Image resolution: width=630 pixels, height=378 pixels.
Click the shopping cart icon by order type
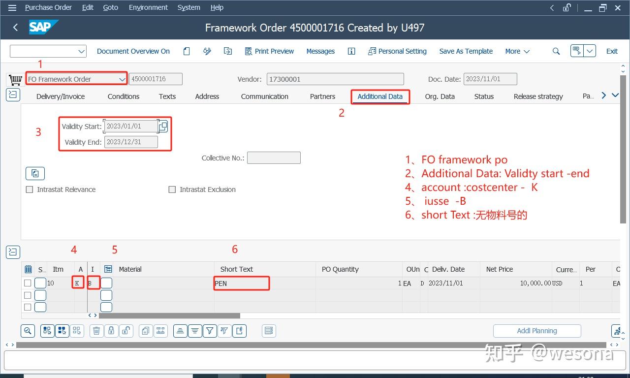click(x=15, y=79)
